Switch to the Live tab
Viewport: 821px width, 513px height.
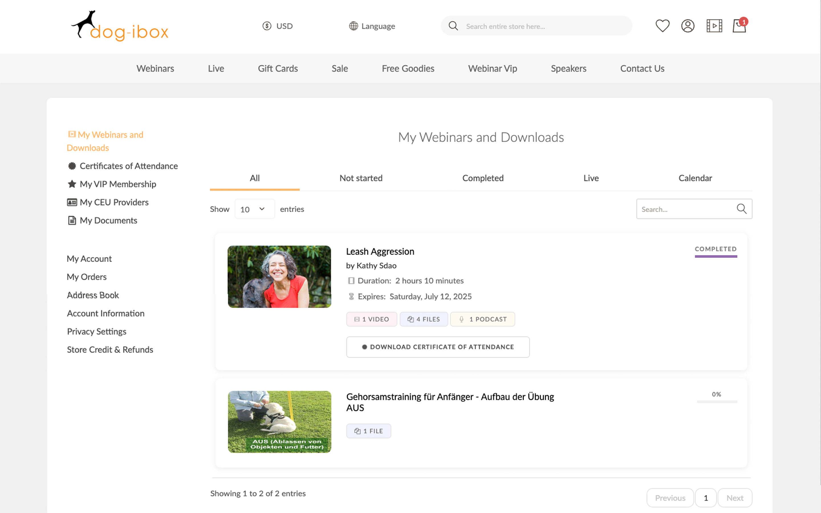click(x=591, y=178)
